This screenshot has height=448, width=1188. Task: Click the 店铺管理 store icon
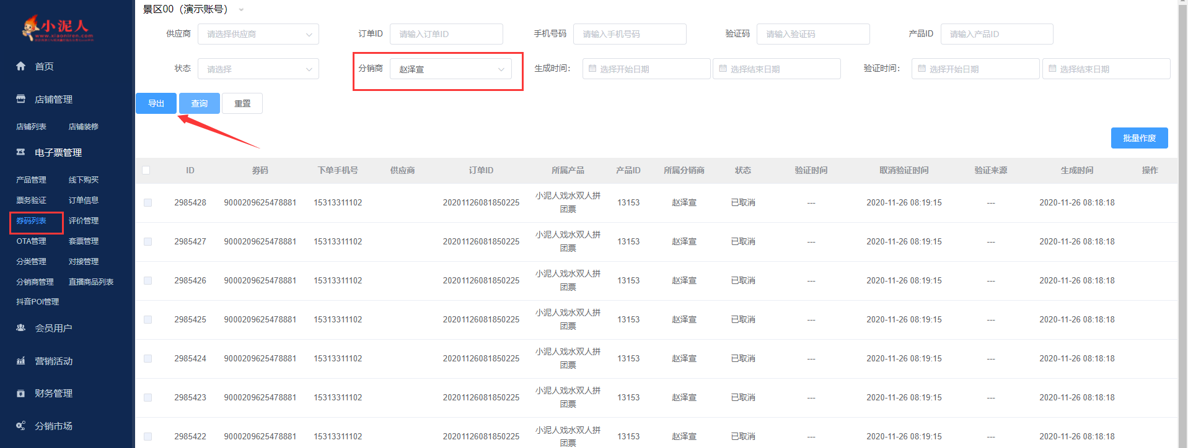point(21,99)
